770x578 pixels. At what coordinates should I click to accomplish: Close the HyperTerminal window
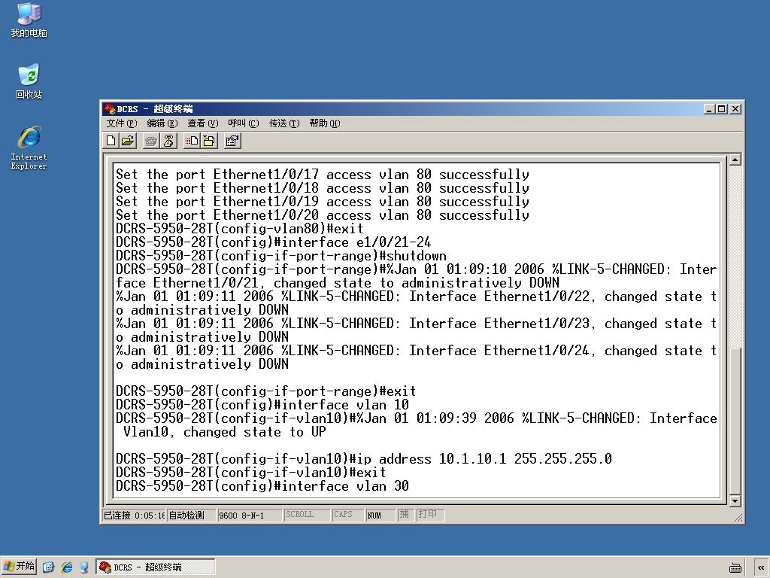click(735, 109)
